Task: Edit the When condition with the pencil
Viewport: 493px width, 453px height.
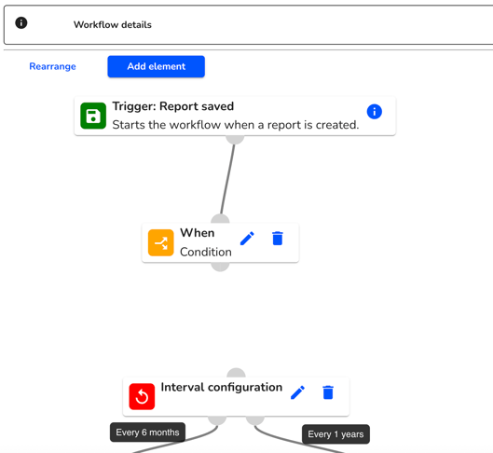Action: pyautogui.click(x=247, y=239)
